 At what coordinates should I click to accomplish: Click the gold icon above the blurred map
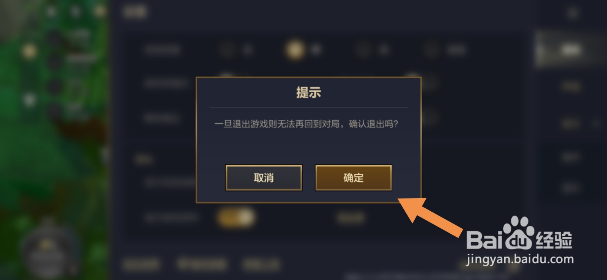100,11
